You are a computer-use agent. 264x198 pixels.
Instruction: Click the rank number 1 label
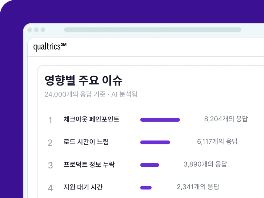(50, 120)
